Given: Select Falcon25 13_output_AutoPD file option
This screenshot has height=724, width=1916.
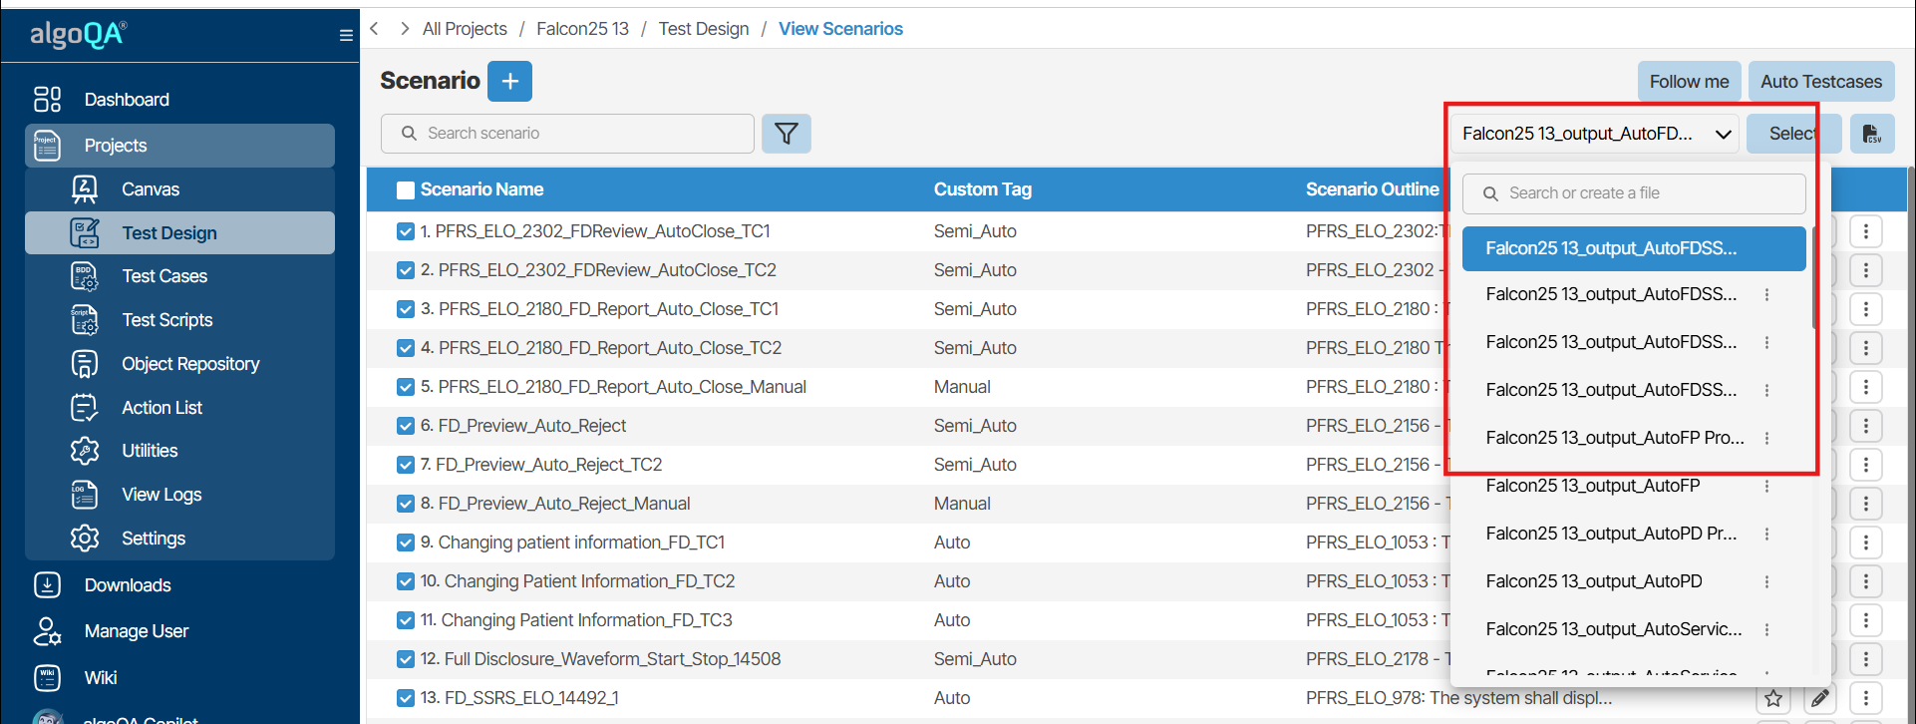Looking at the screenshot, I should [1594, 581].
